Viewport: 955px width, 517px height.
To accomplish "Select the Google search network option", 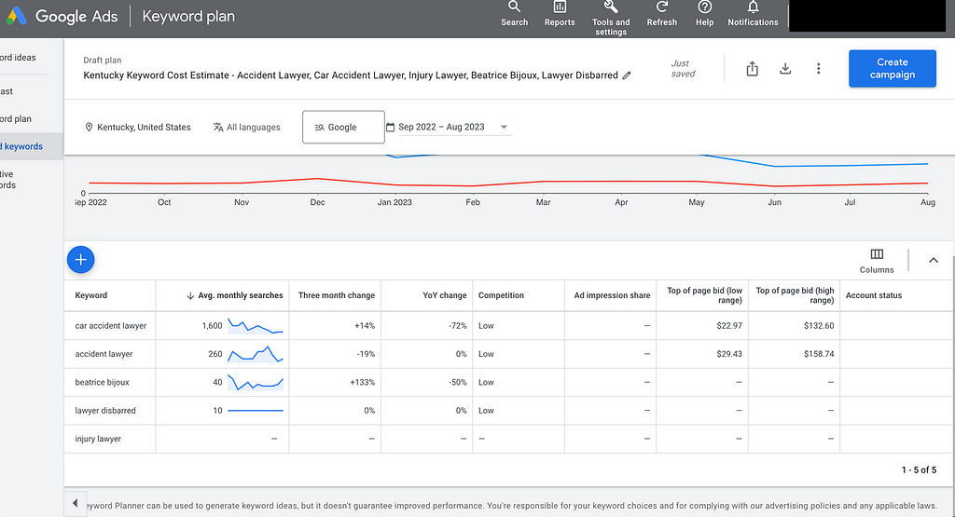I will (x=343, y=127).
